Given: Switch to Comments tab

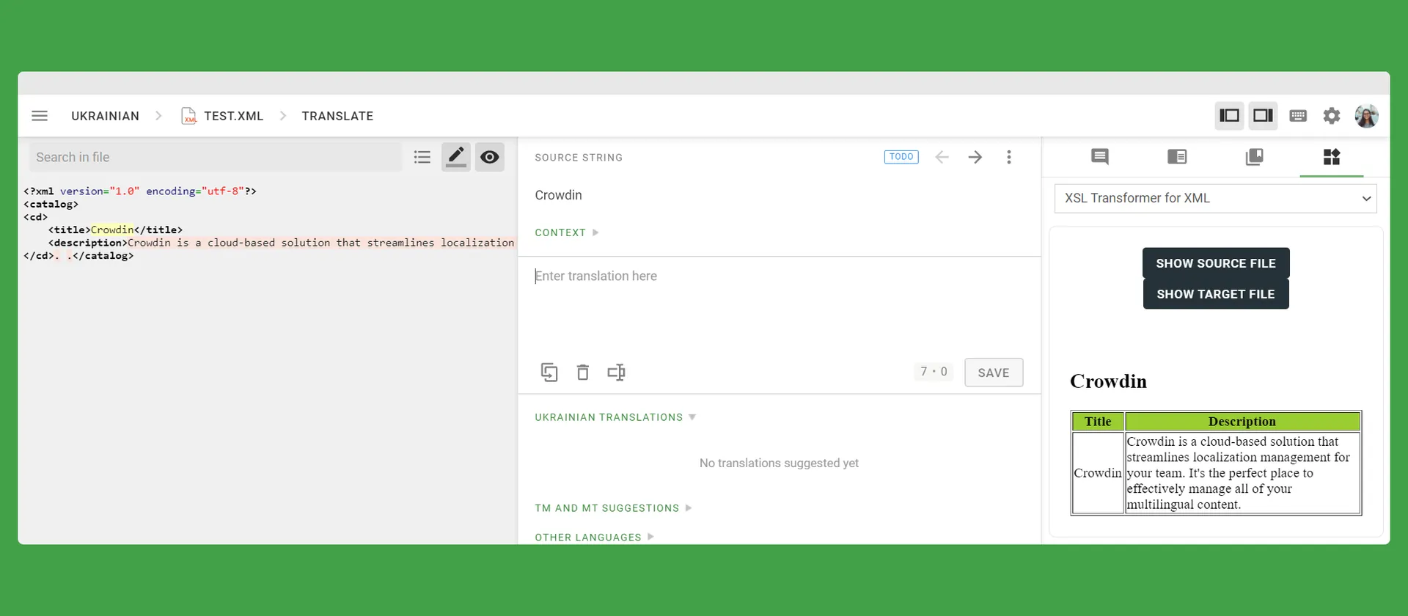Looking at the screenshot, I should [x=1100, y=156].
